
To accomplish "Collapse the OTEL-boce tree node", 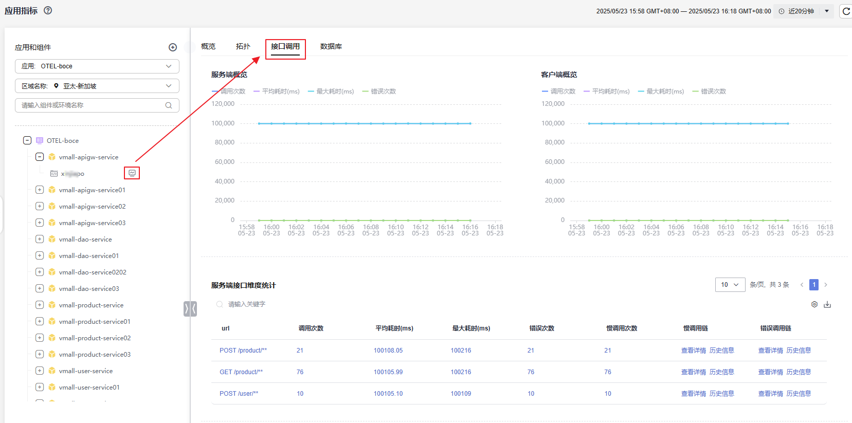I will [x=27, y=140].
